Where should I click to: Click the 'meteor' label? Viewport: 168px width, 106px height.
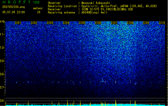pyautogui.click(x=38, y=8)
